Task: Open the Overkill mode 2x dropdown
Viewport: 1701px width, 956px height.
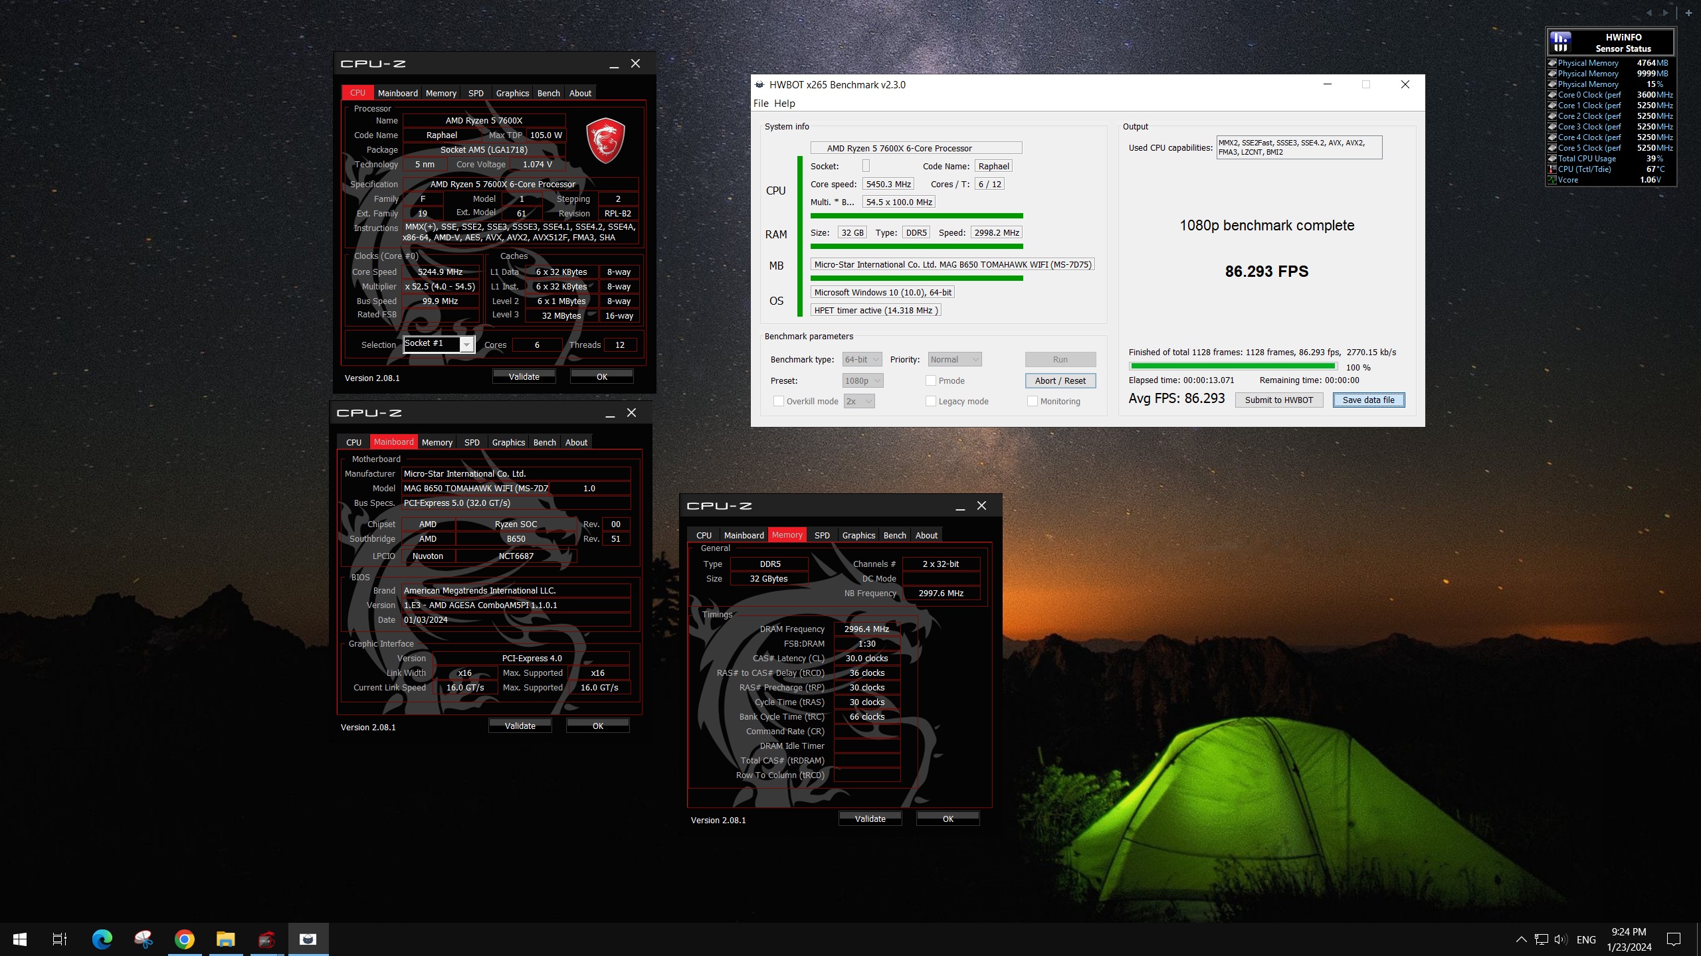Action: (859, 401)
